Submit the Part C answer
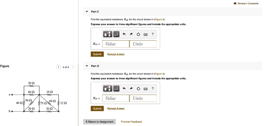 (97, 54)
